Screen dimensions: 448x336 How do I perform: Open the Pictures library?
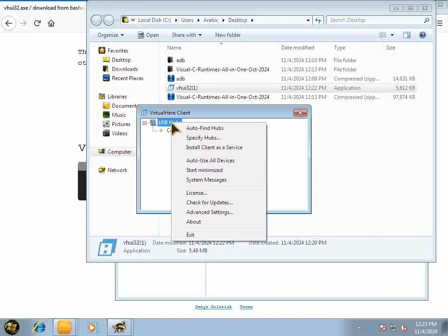coord(121,124)
